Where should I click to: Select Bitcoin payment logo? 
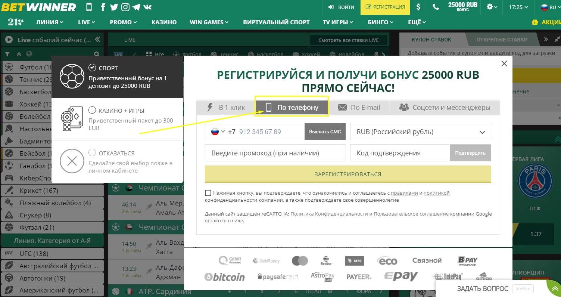coord(225,277)
